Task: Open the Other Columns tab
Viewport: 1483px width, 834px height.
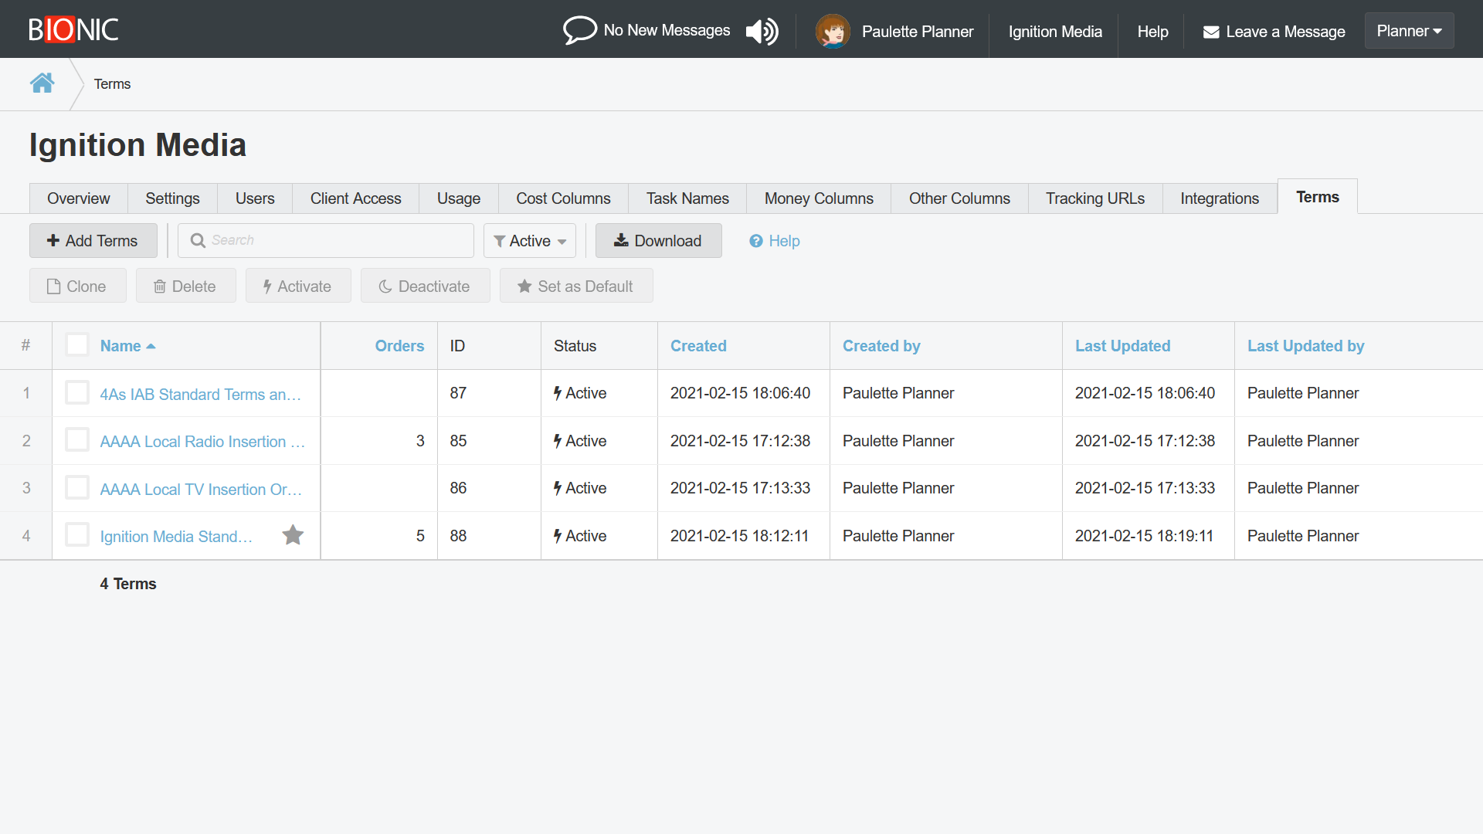Action: [x=959, y=198]
